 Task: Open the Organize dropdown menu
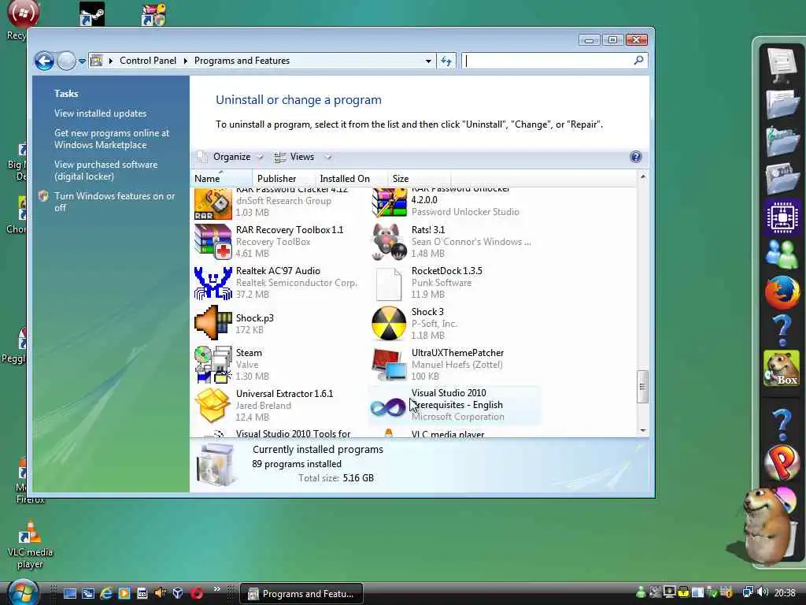click(231, 157)
